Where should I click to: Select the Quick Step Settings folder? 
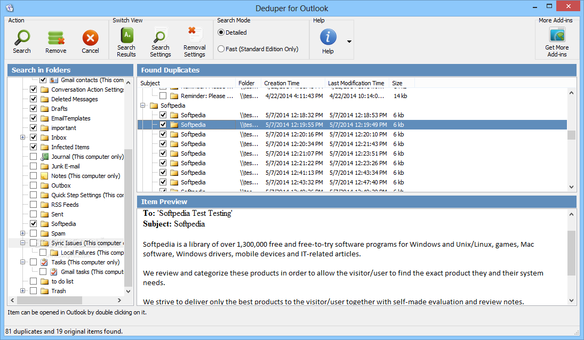coord(87,195)
